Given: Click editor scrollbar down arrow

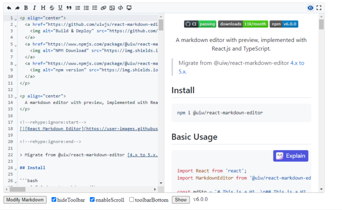Looking at the screenshot, I should coord(161,183).
